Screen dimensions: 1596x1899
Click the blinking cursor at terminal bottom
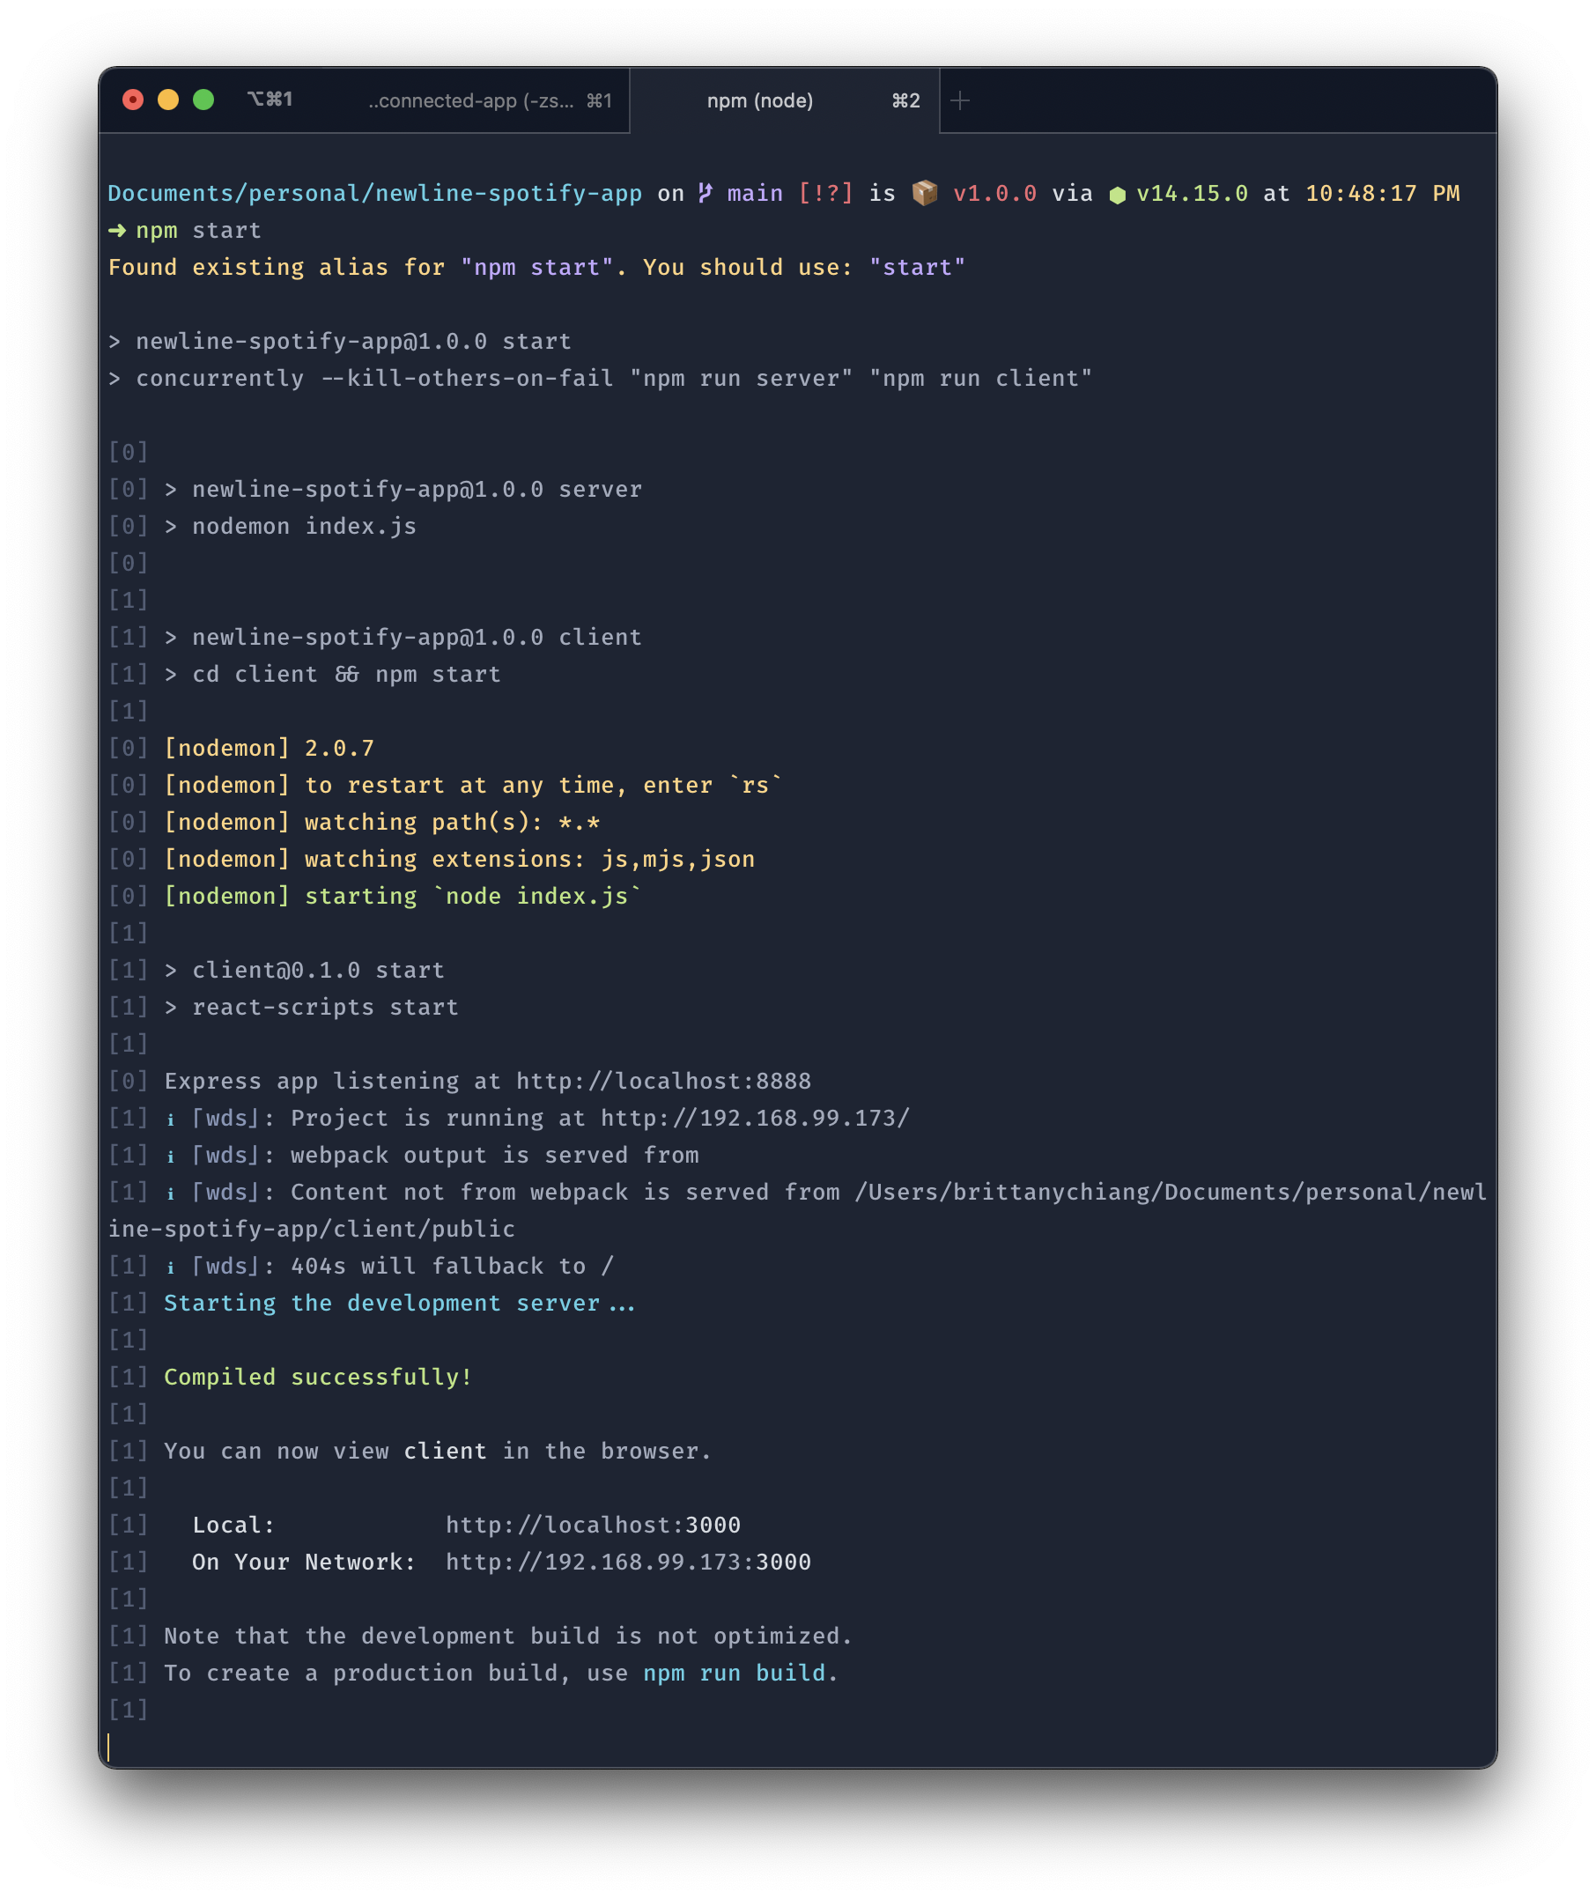click(111, 1746)
